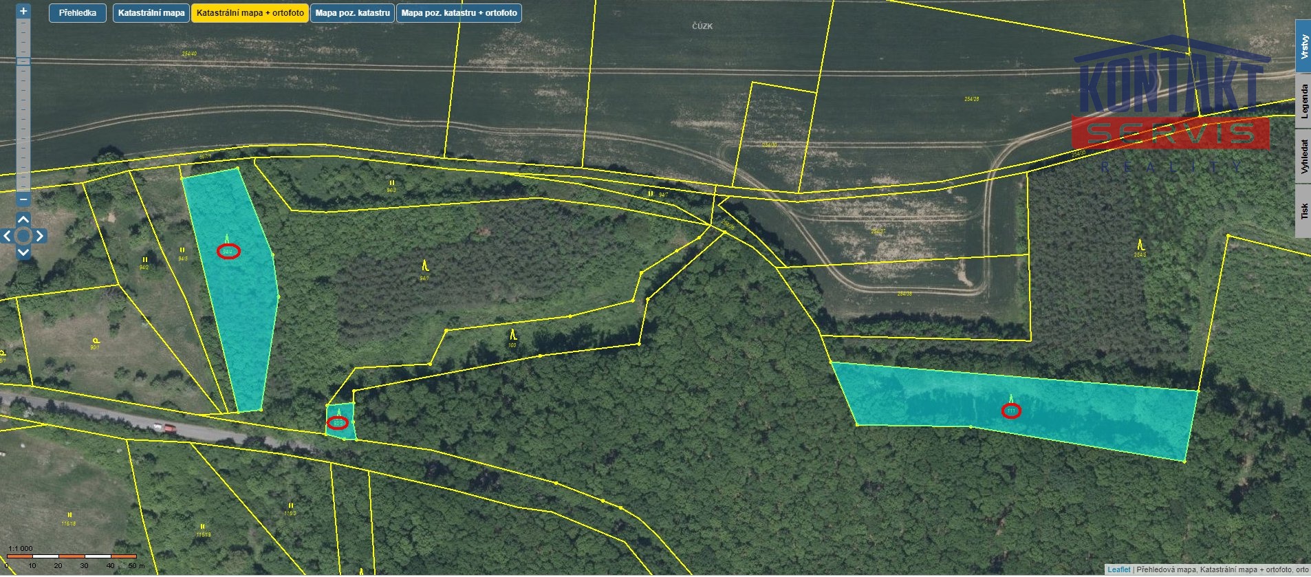Pan the map right using arrow

40,236
